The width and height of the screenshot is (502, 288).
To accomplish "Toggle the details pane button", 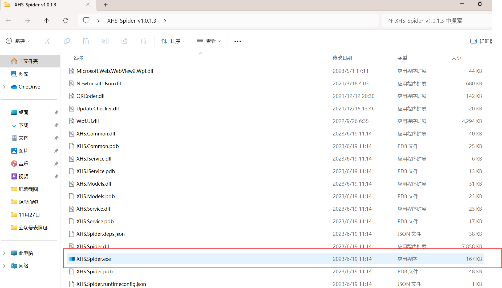I will coord(481,41).
